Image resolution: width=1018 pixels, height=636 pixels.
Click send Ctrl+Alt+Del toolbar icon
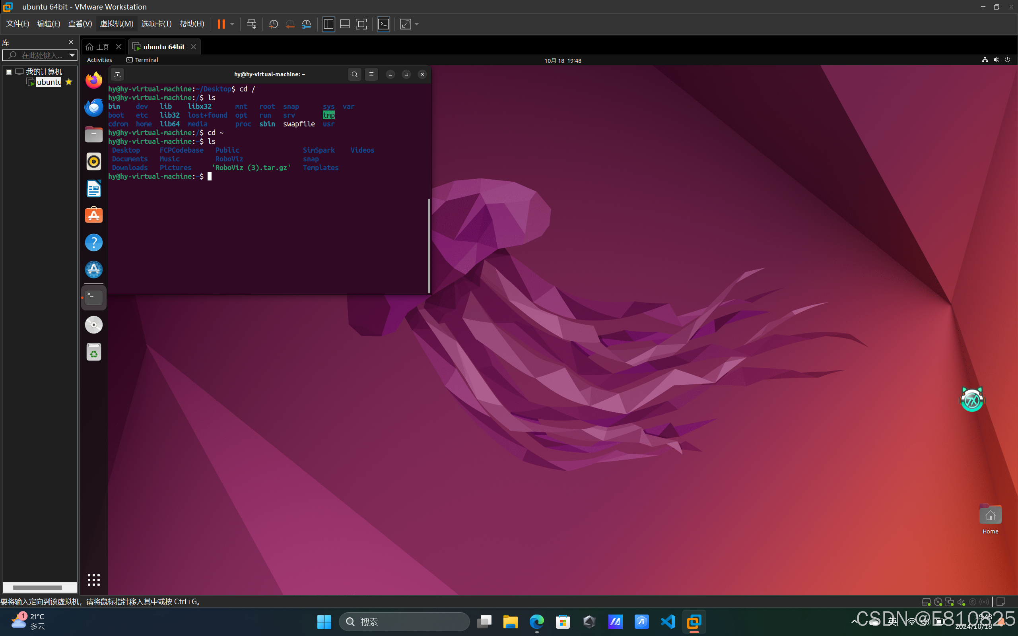coord(252,24)
